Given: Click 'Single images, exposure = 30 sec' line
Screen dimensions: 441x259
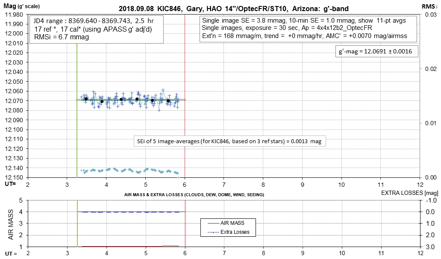Looking at the screenshot, I should point(287,28).
